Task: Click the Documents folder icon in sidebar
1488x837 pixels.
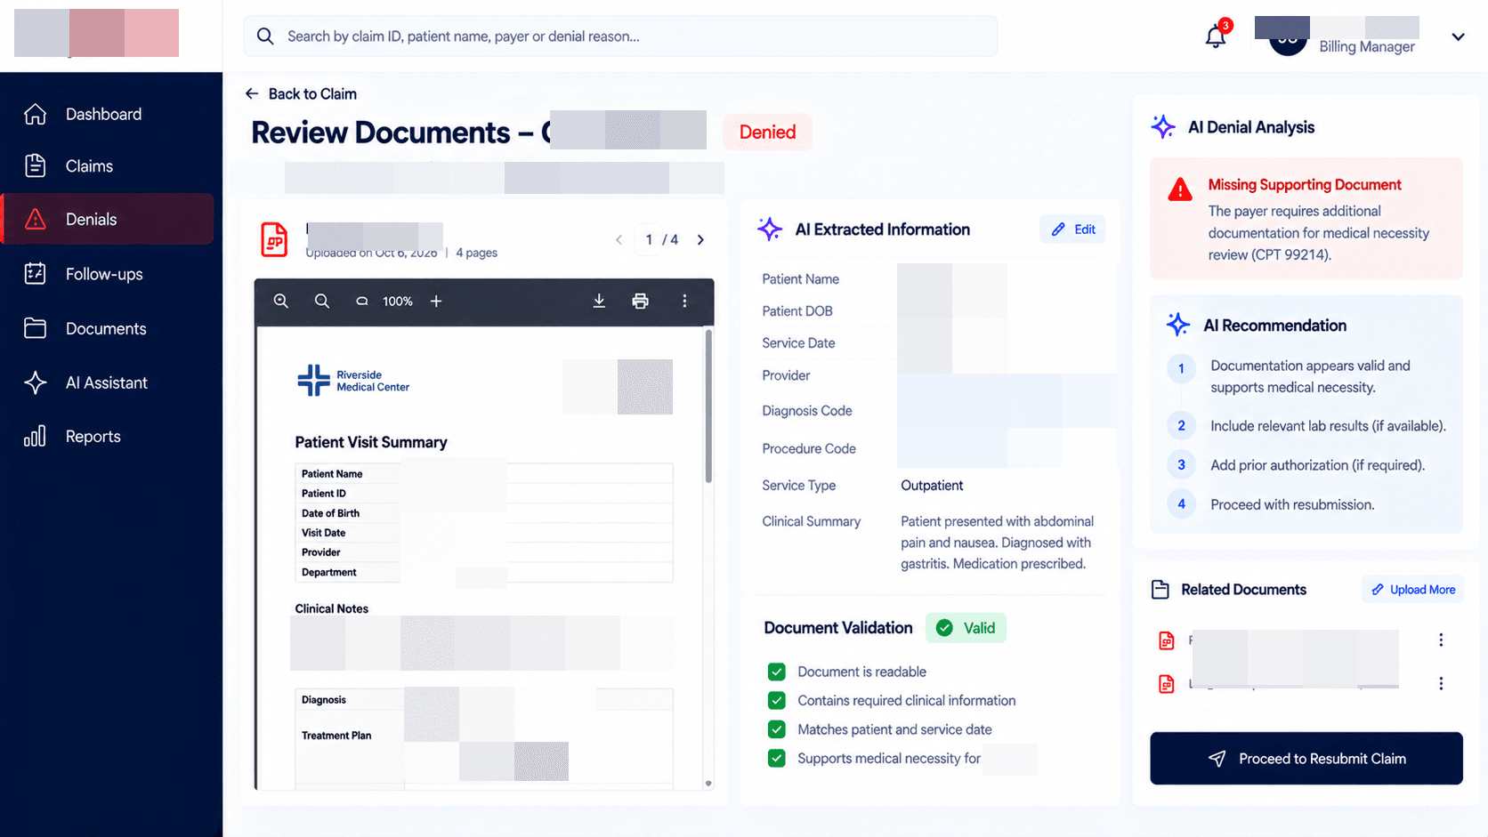Action: [36, 328]
